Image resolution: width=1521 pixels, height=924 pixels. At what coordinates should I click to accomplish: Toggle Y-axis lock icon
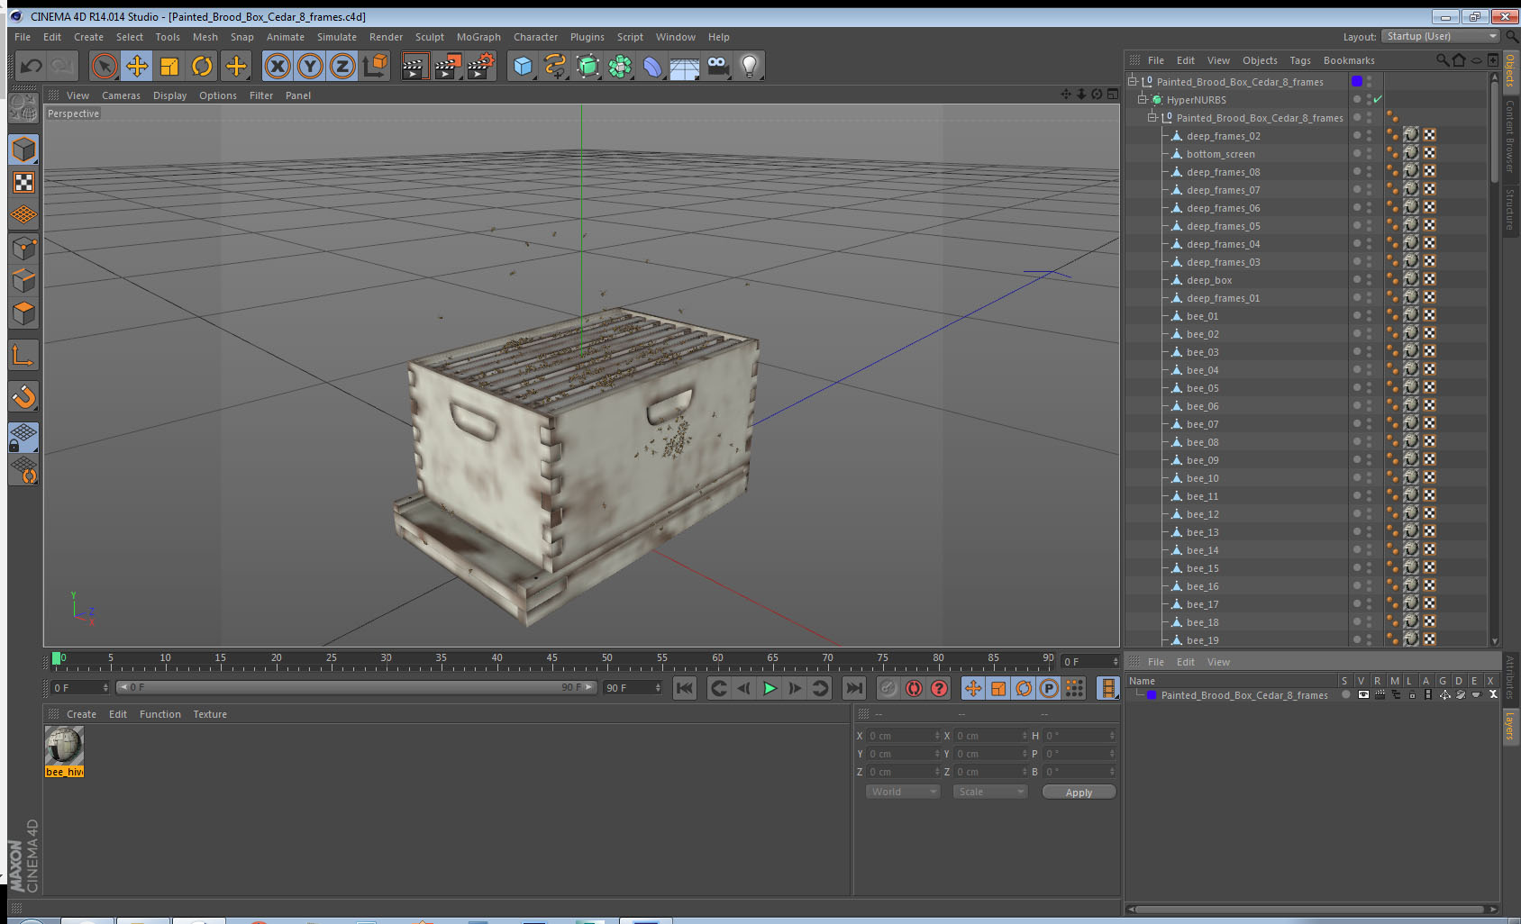point(310,66)
